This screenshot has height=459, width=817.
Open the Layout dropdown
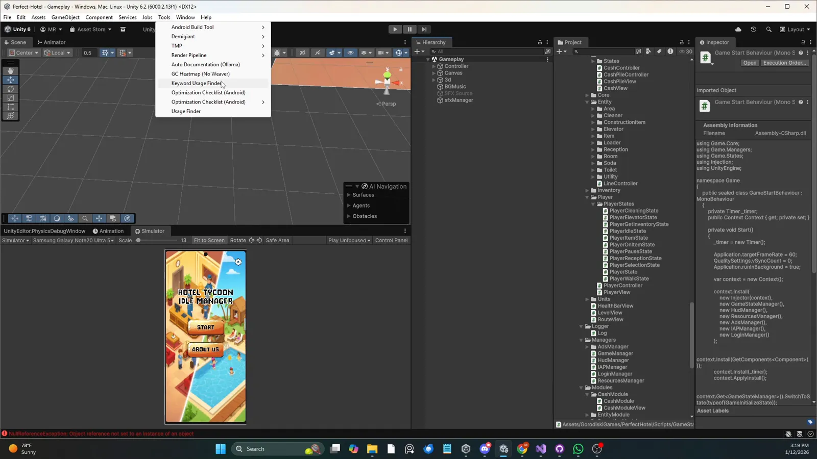795,30
